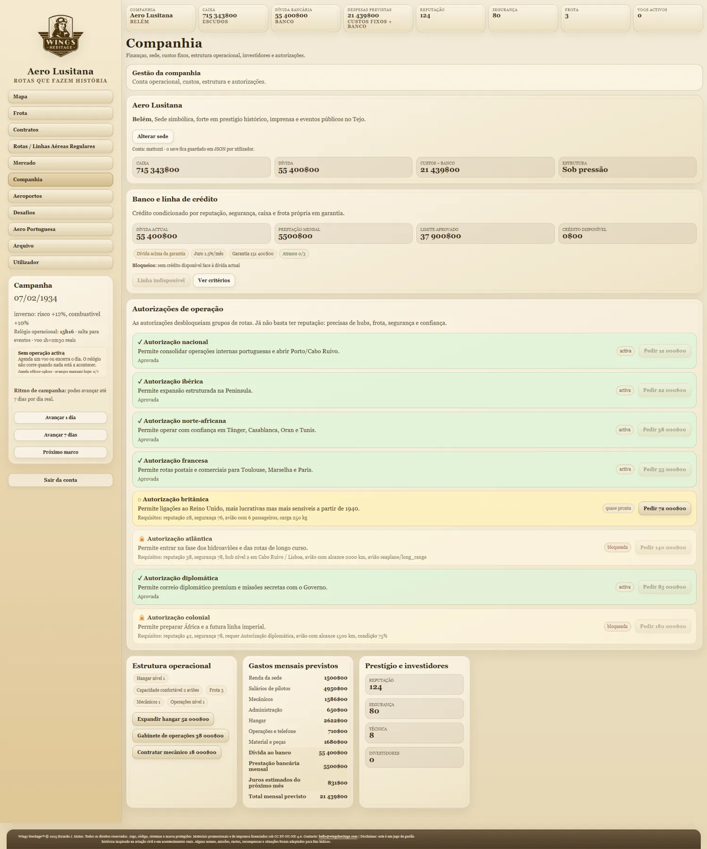
Task: Click the "Frota 3" chip
Action: point(216,690)
